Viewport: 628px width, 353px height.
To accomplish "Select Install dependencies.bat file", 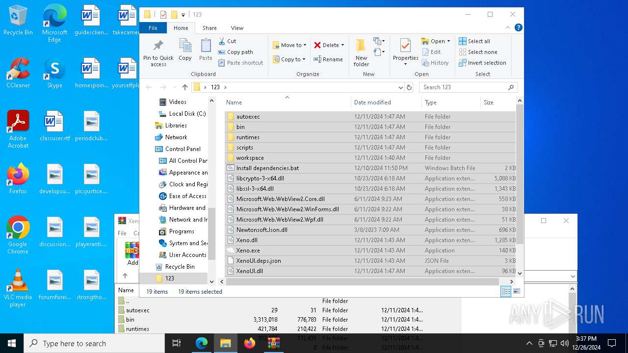I will (370, 168).
